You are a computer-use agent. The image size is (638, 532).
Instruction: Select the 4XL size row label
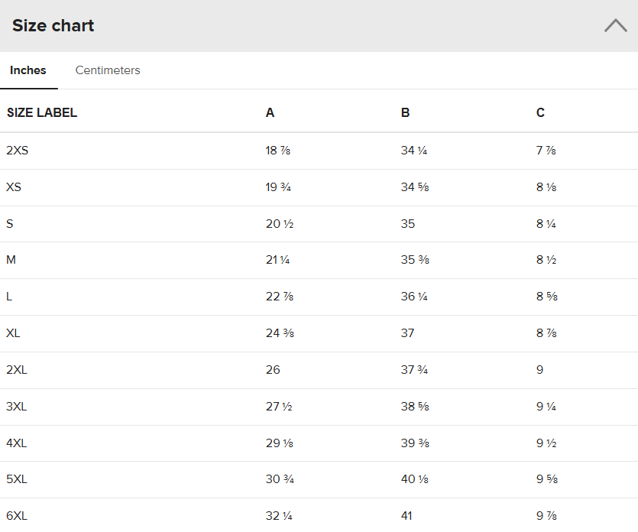[17, 443]
